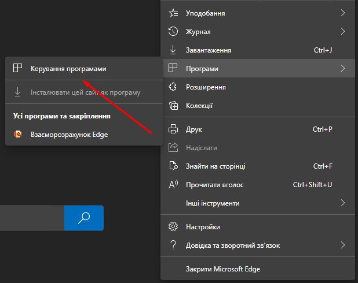This screenshot has height=283, width=358.
Task: Open the Уподобання menu entry
Action: pyautogui.click(x=258, y=13)
